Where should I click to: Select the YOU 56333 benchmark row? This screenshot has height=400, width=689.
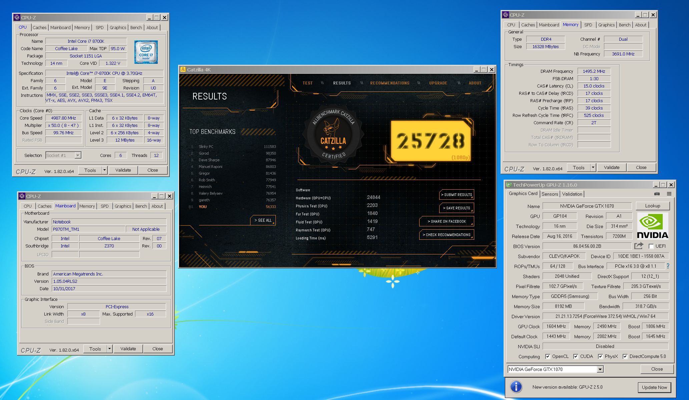233,207
